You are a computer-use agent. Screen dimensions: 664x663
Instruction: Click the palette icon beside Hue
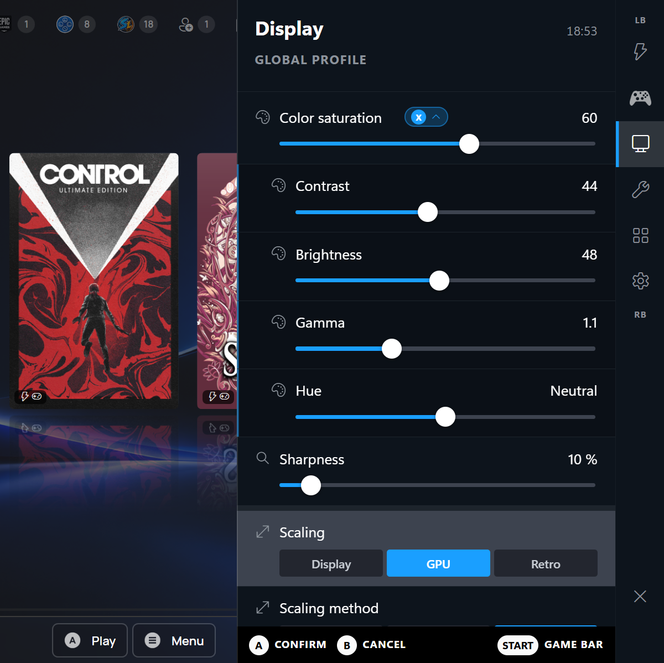[x=279, y=390]
